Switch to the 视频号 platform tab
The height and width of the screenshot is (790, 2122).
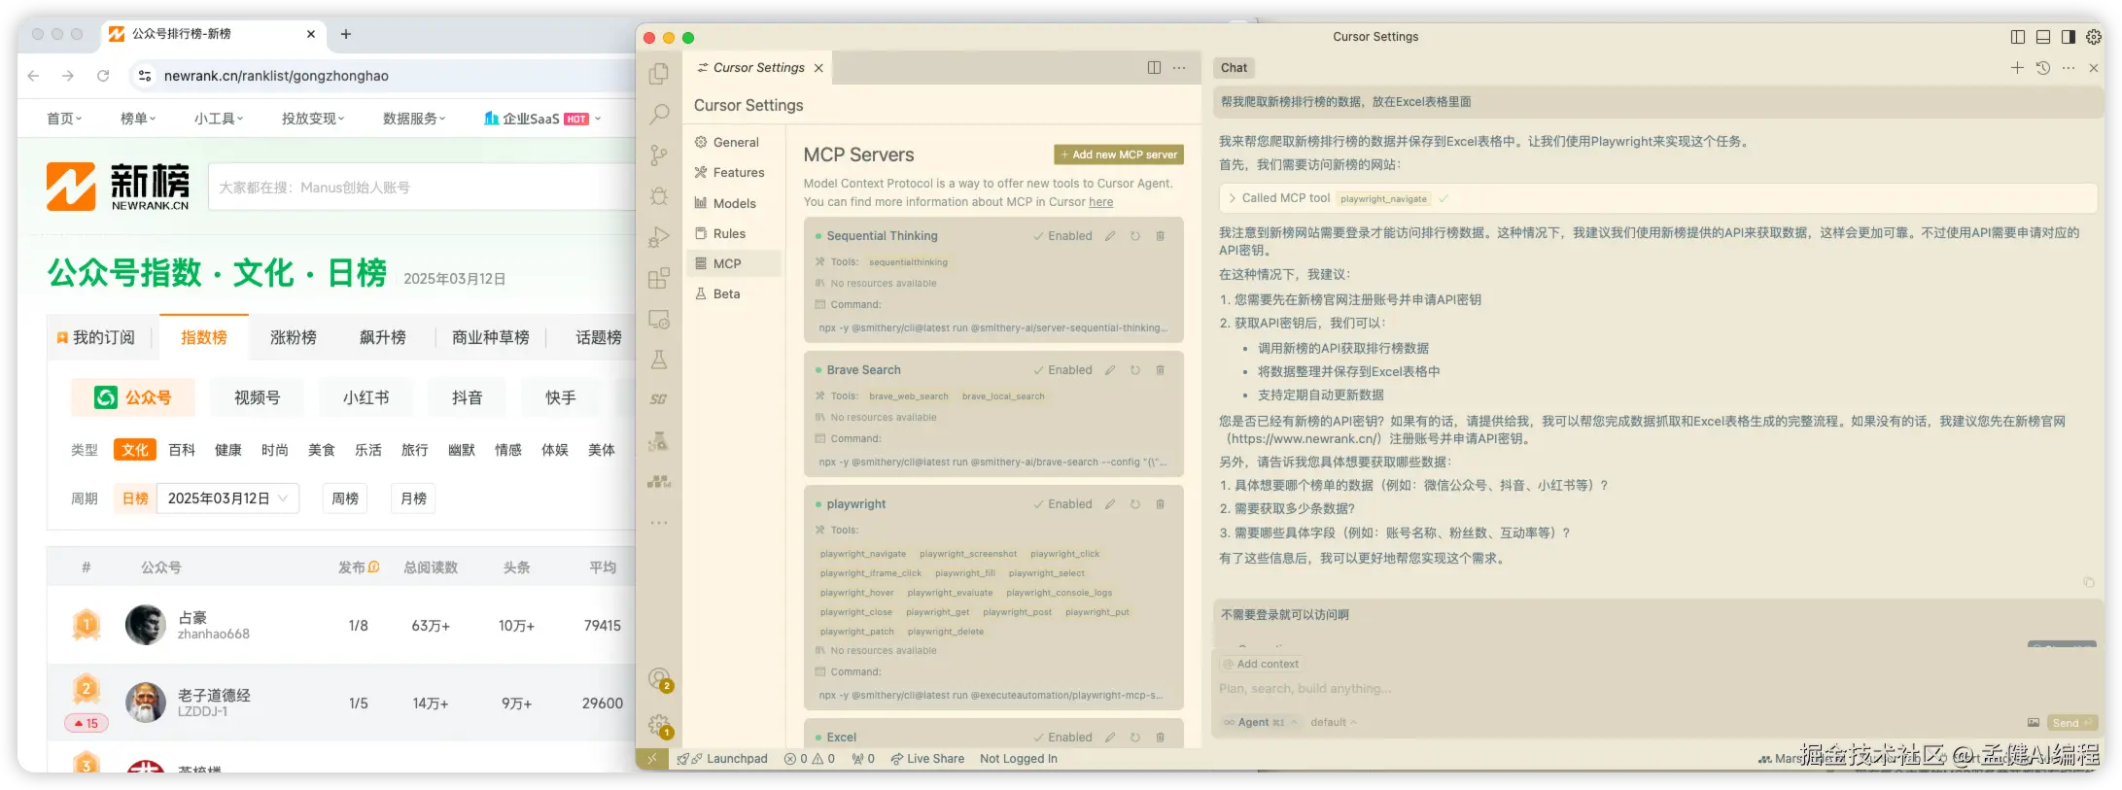click(258, 397)
